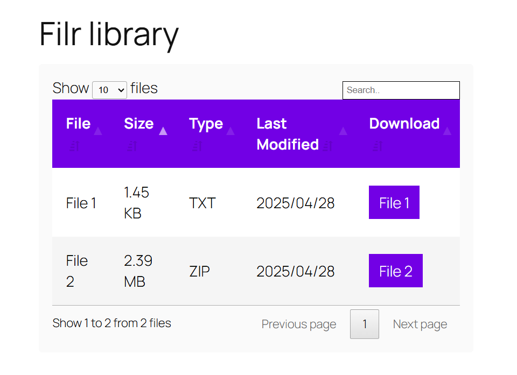Image resolution: width=517 pixels, height=375 pixels.
Task: Select page number 1 button
Action: [365, 324]
